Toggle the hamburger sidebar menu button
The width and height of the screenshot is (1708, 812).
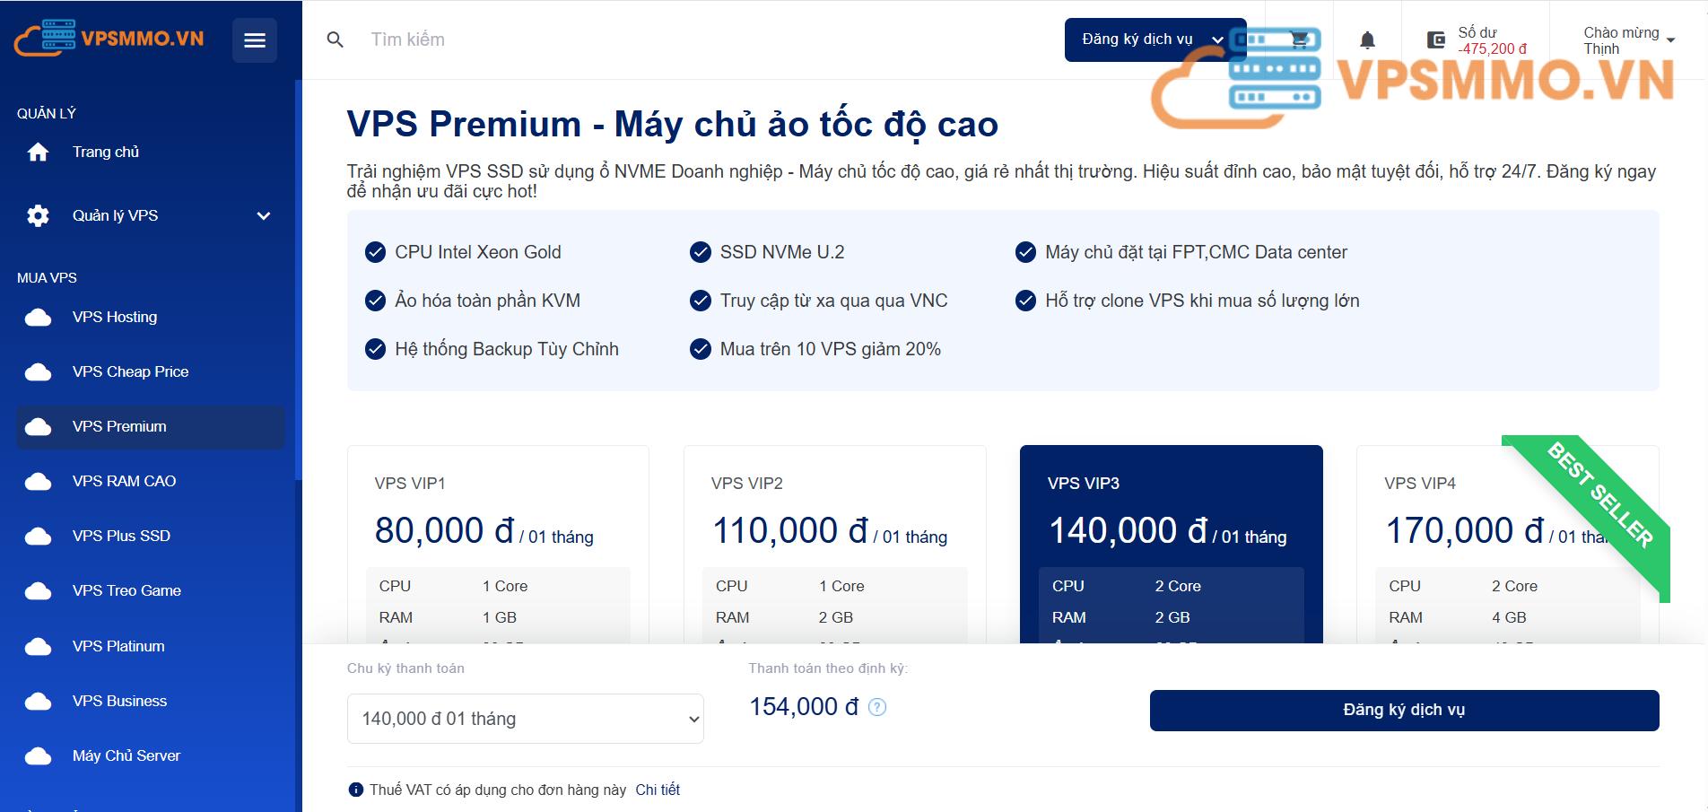[x=255, y=40]
